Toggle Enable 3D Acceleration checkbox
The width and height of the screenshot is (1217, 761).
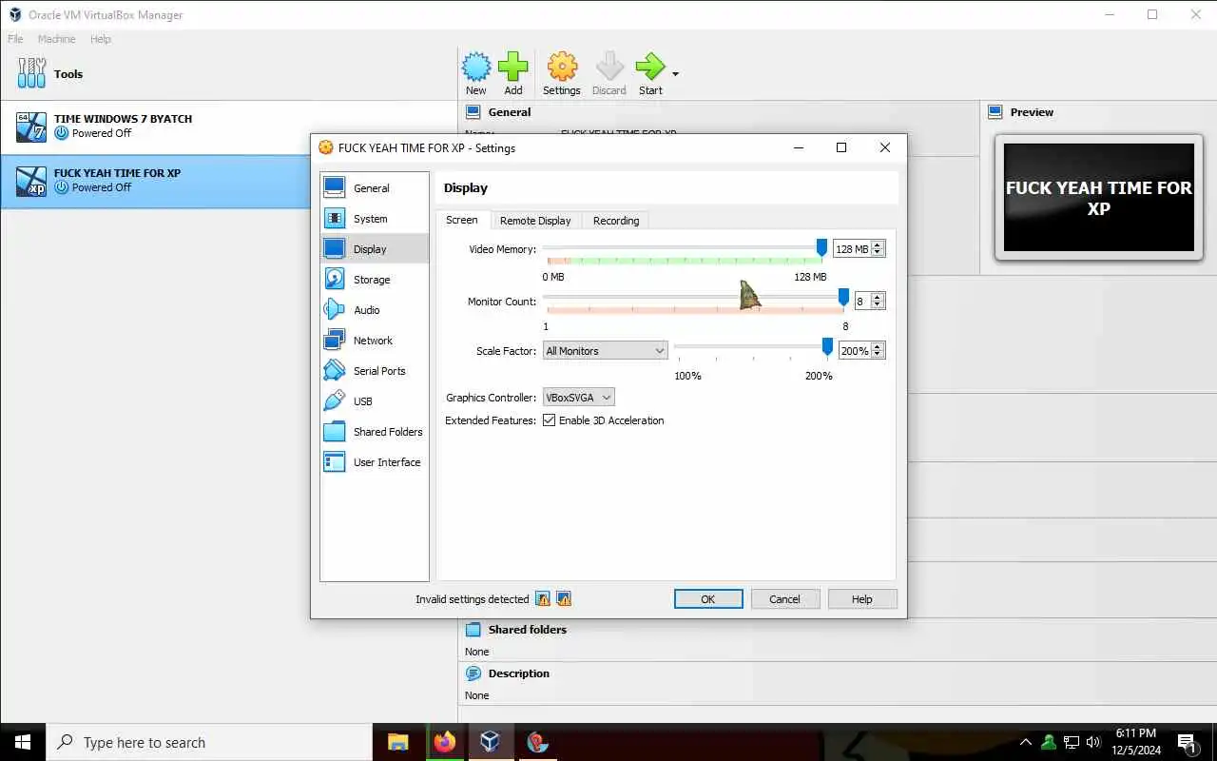pos(550,420)
